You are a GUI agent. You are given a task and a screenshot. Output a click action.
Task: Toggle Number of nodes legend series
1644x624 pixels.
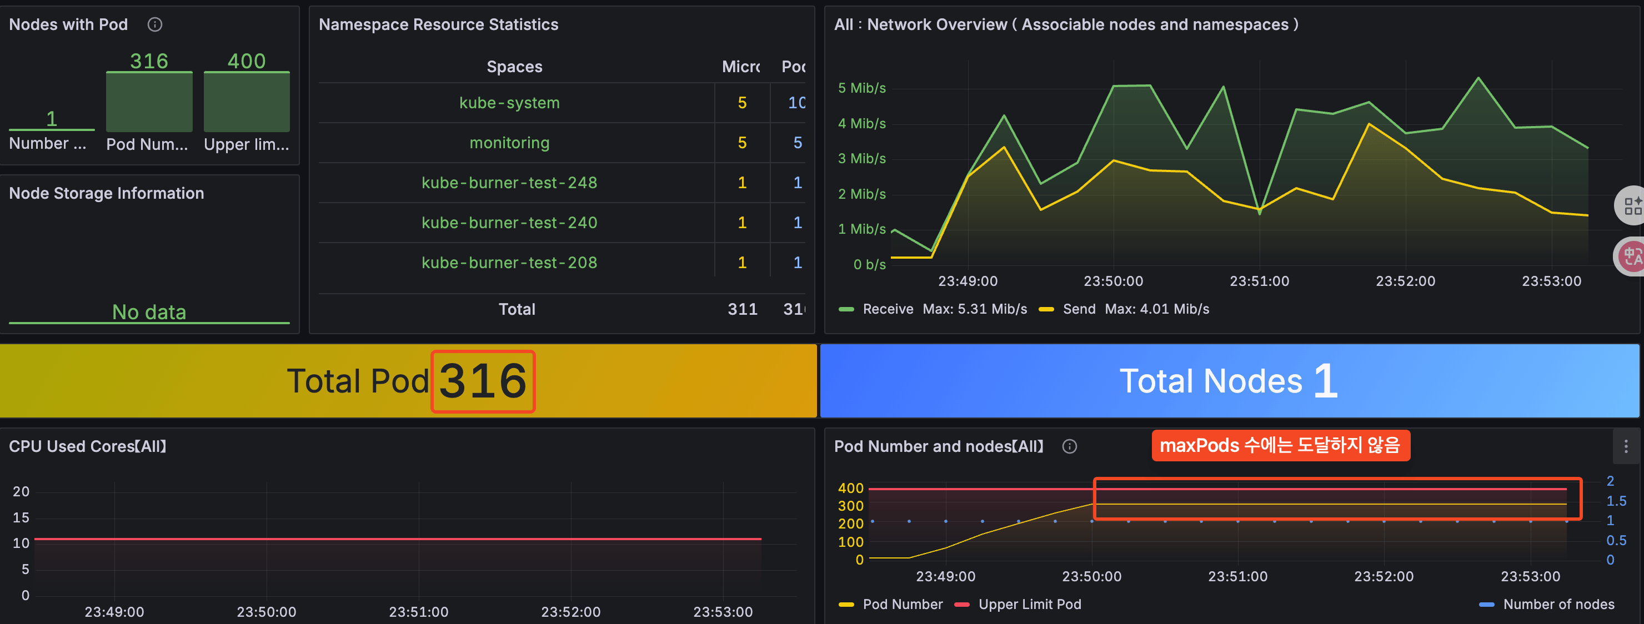[x=1558, y=603]
